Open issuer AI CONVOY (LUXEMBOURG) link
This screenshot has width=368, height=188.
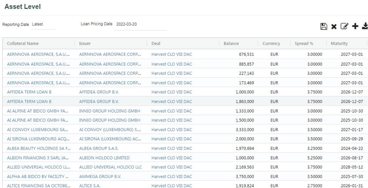pyautogui.click(x=110, y=129)
